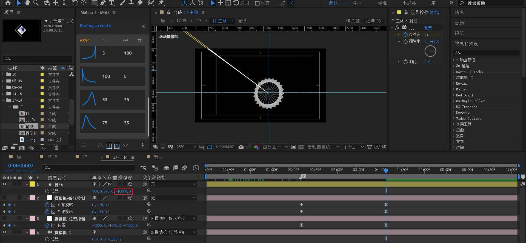Open the parent dropdown for 摄像机 1 layer
This screenshot has height=243, width=526.
[x=173, y=232]
